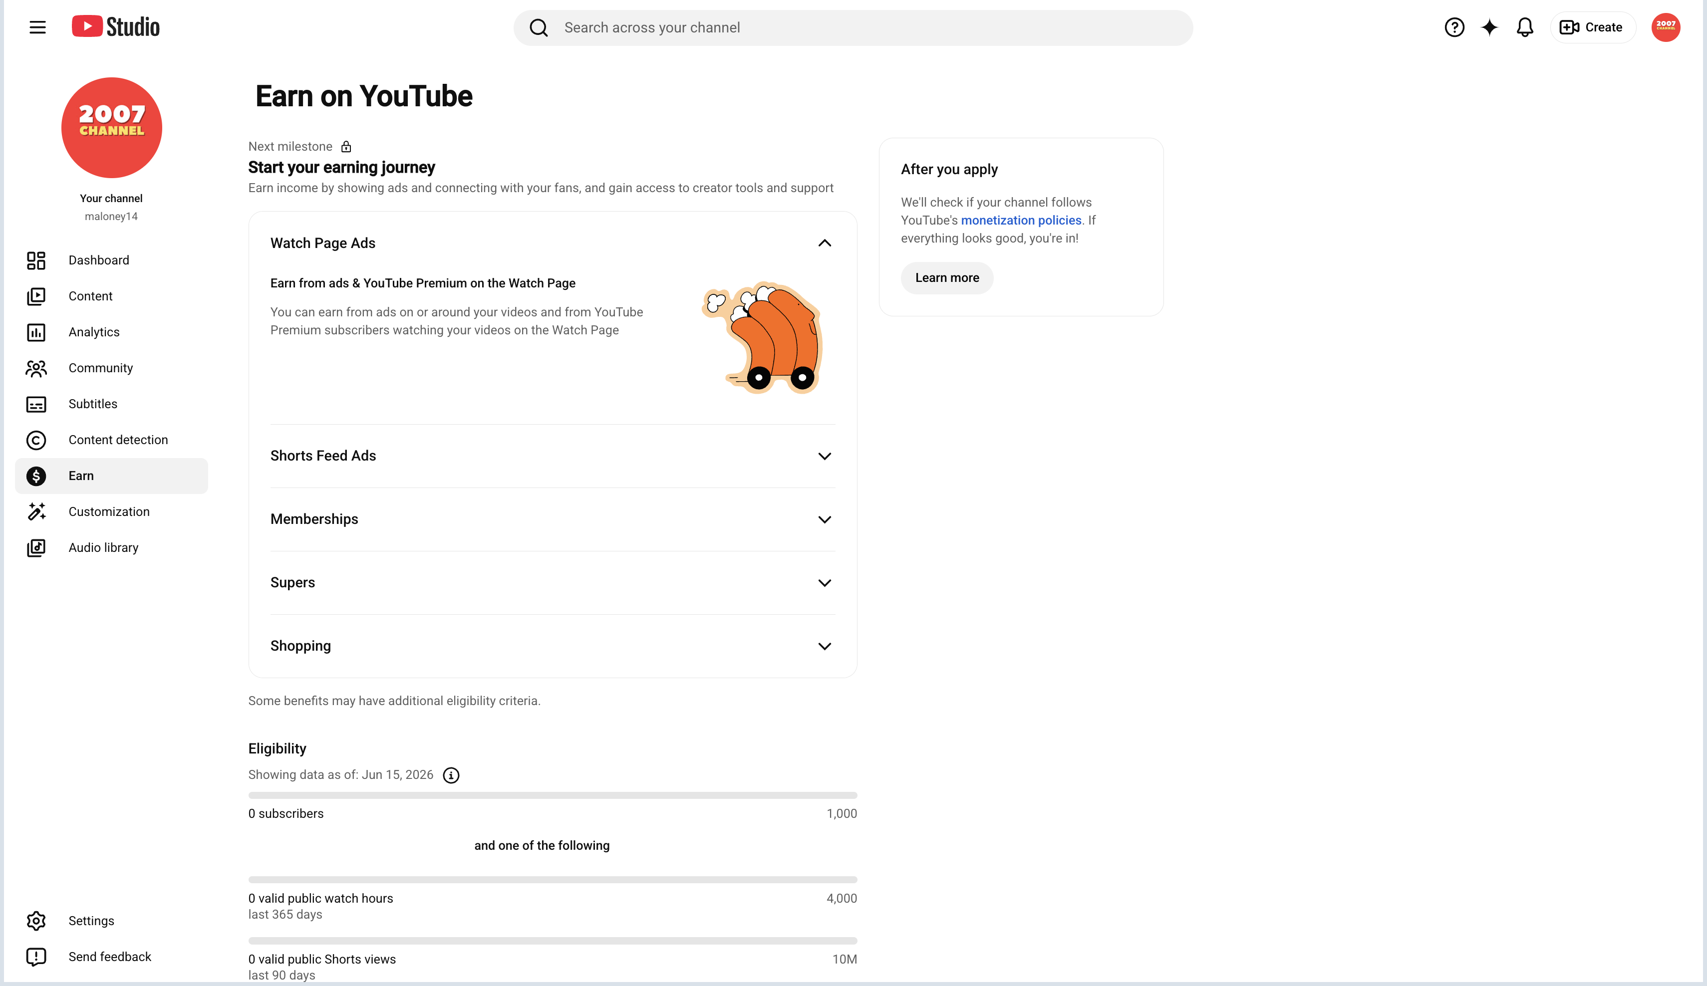Click the 0 valid public Shorts views text
This screenshot has width=1707, height=986.
(322, 959)
